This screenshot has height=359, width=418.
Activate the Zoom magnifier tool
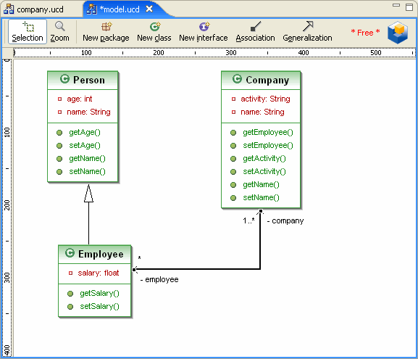click(x=59, y=31)
